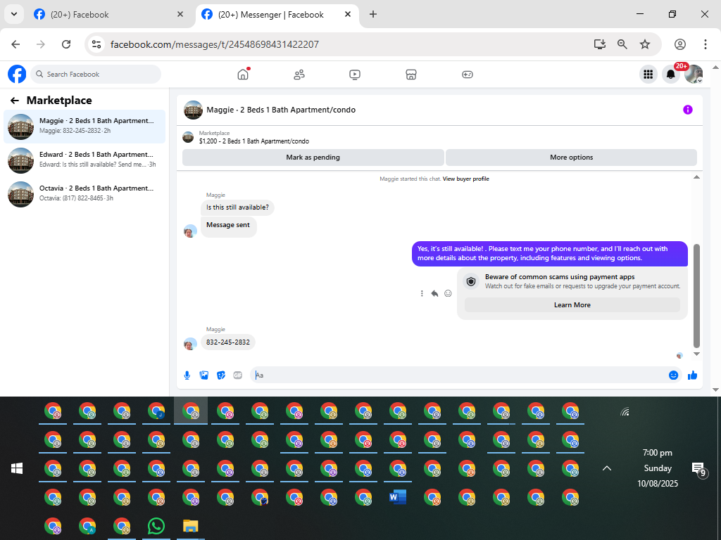Choose a sticker icon
The width and height of the screenshot is (721, 540).
pos(221,375)
